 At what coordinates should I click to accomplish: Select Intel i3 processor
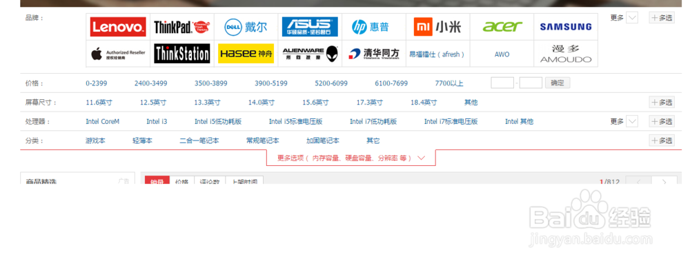tap(157, 122)
